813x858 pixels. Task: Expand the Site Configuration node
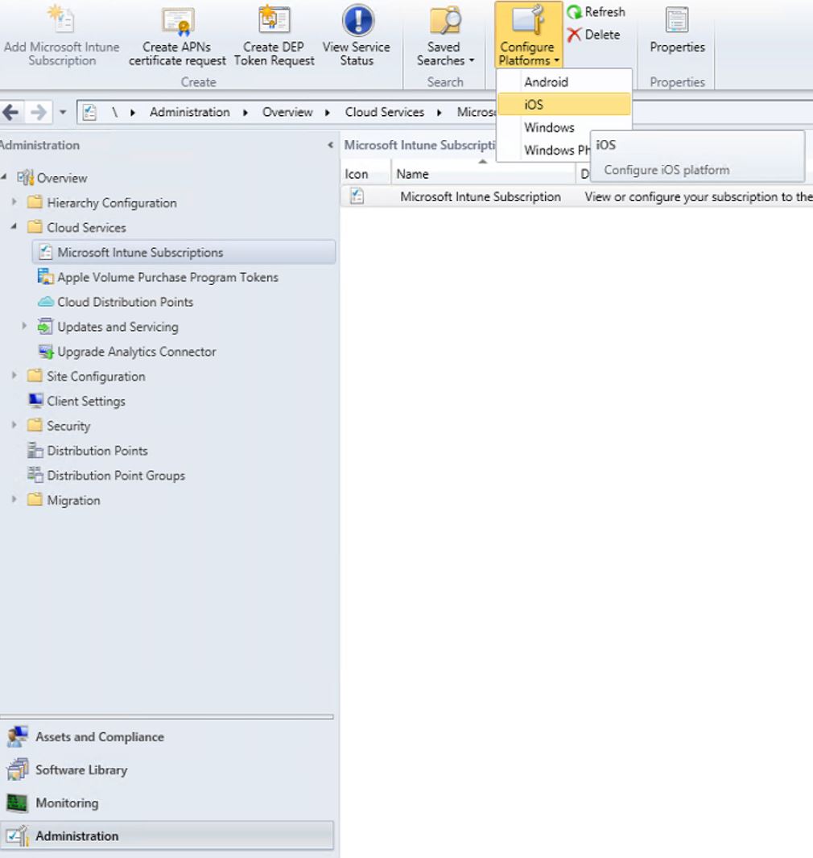click(14, 375)
